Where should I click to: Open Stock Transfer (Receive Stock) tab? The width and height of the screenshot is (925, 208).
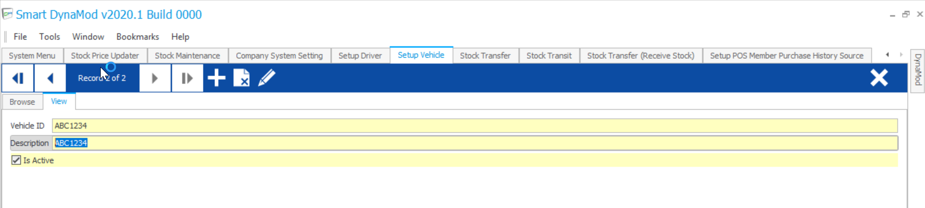click(x=641, y=56)
